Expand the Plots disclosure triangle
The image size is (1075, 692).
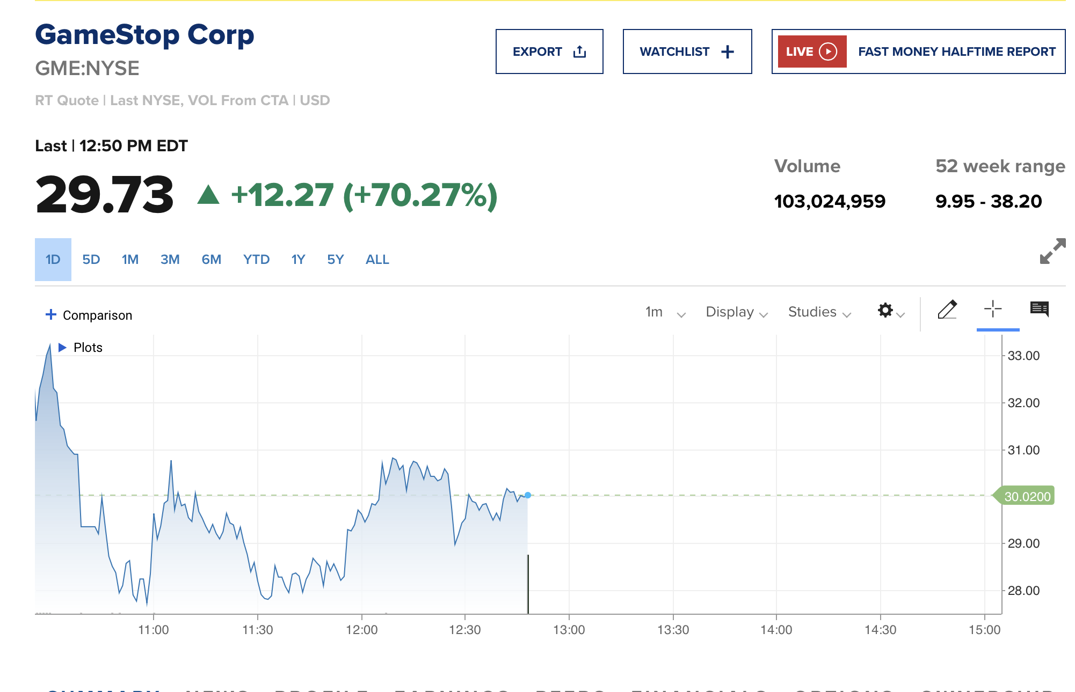pos(62,348)
